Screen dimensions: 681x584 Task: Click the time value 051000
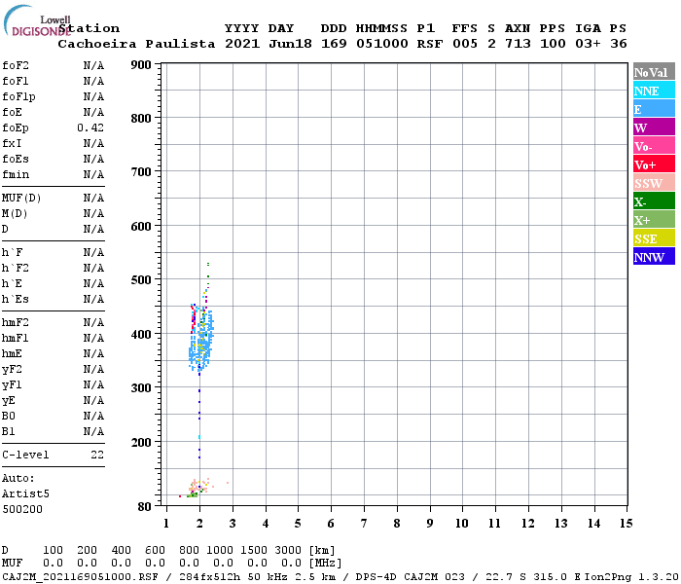[382, 44]
